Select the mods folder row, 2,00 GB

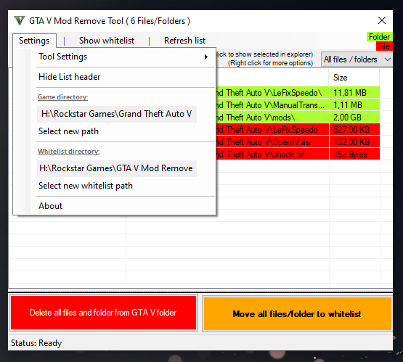(x=298, y=118)
